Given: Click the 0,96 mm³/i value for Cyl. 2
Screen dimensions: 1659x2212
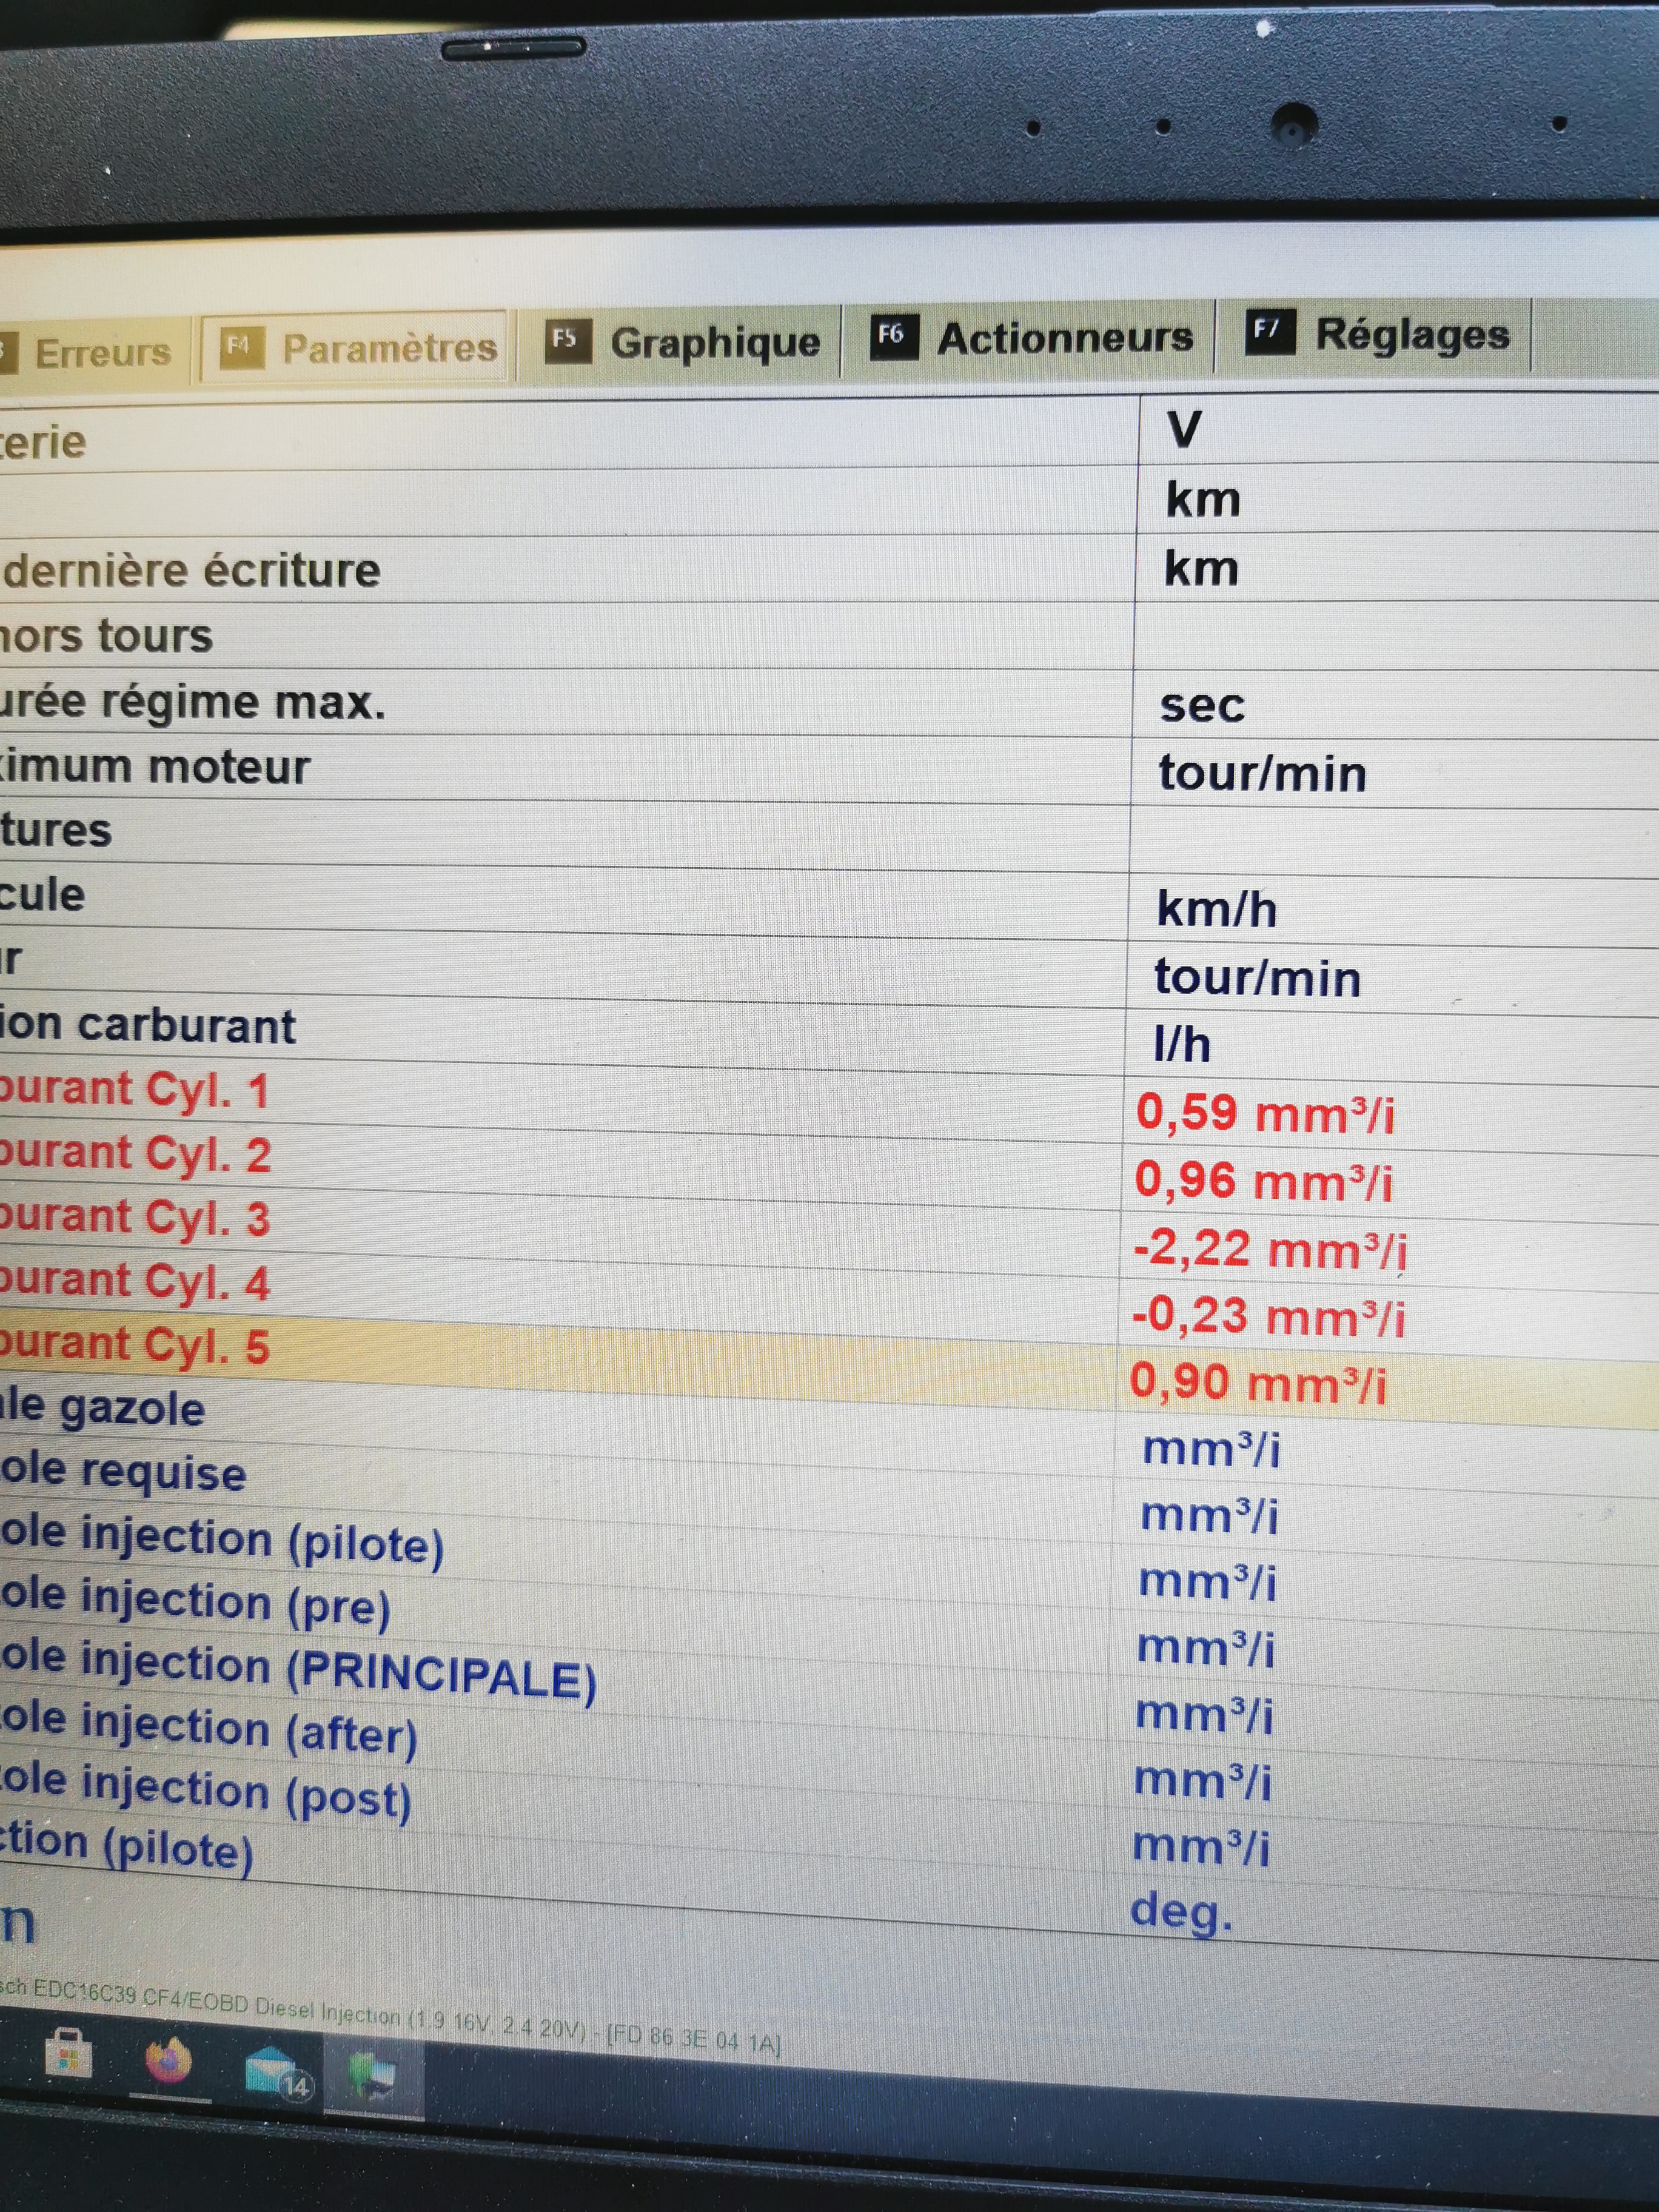Looking at the screenshot, I should pyautogui.click(x=1262, y=1181).
